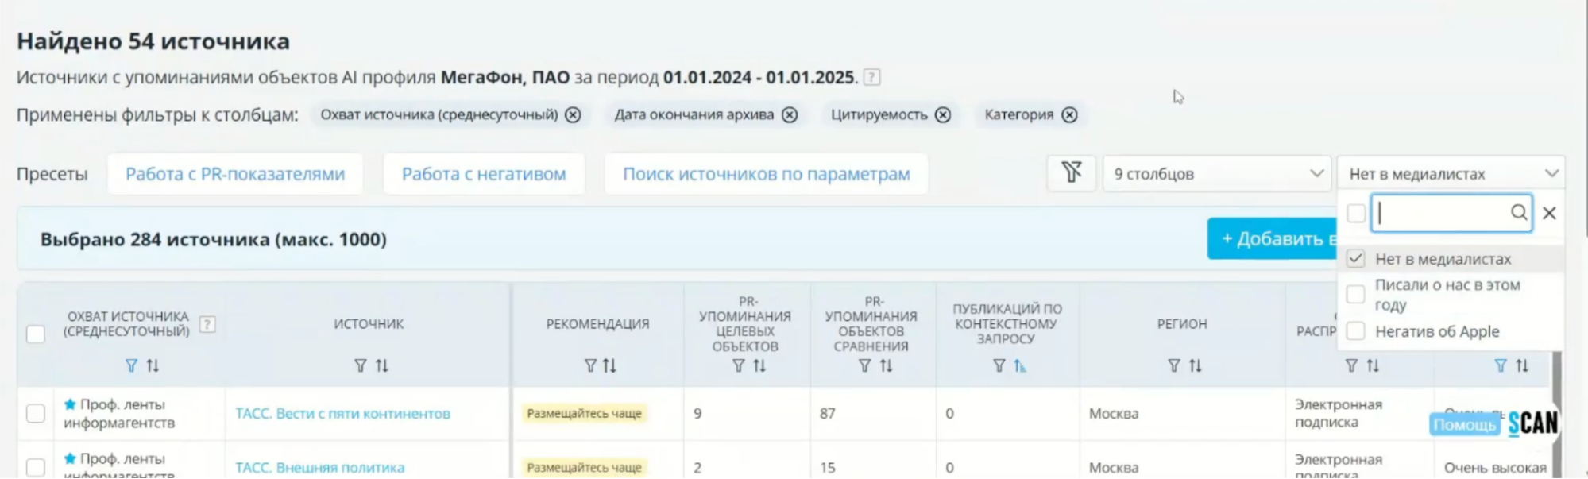Filter Публикаций по контекстному запросу column

click(x=999, y=365)
